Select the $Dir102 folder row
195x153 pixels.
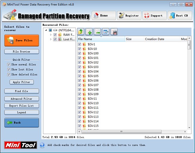pyautogui.click(x=132, y=62)
